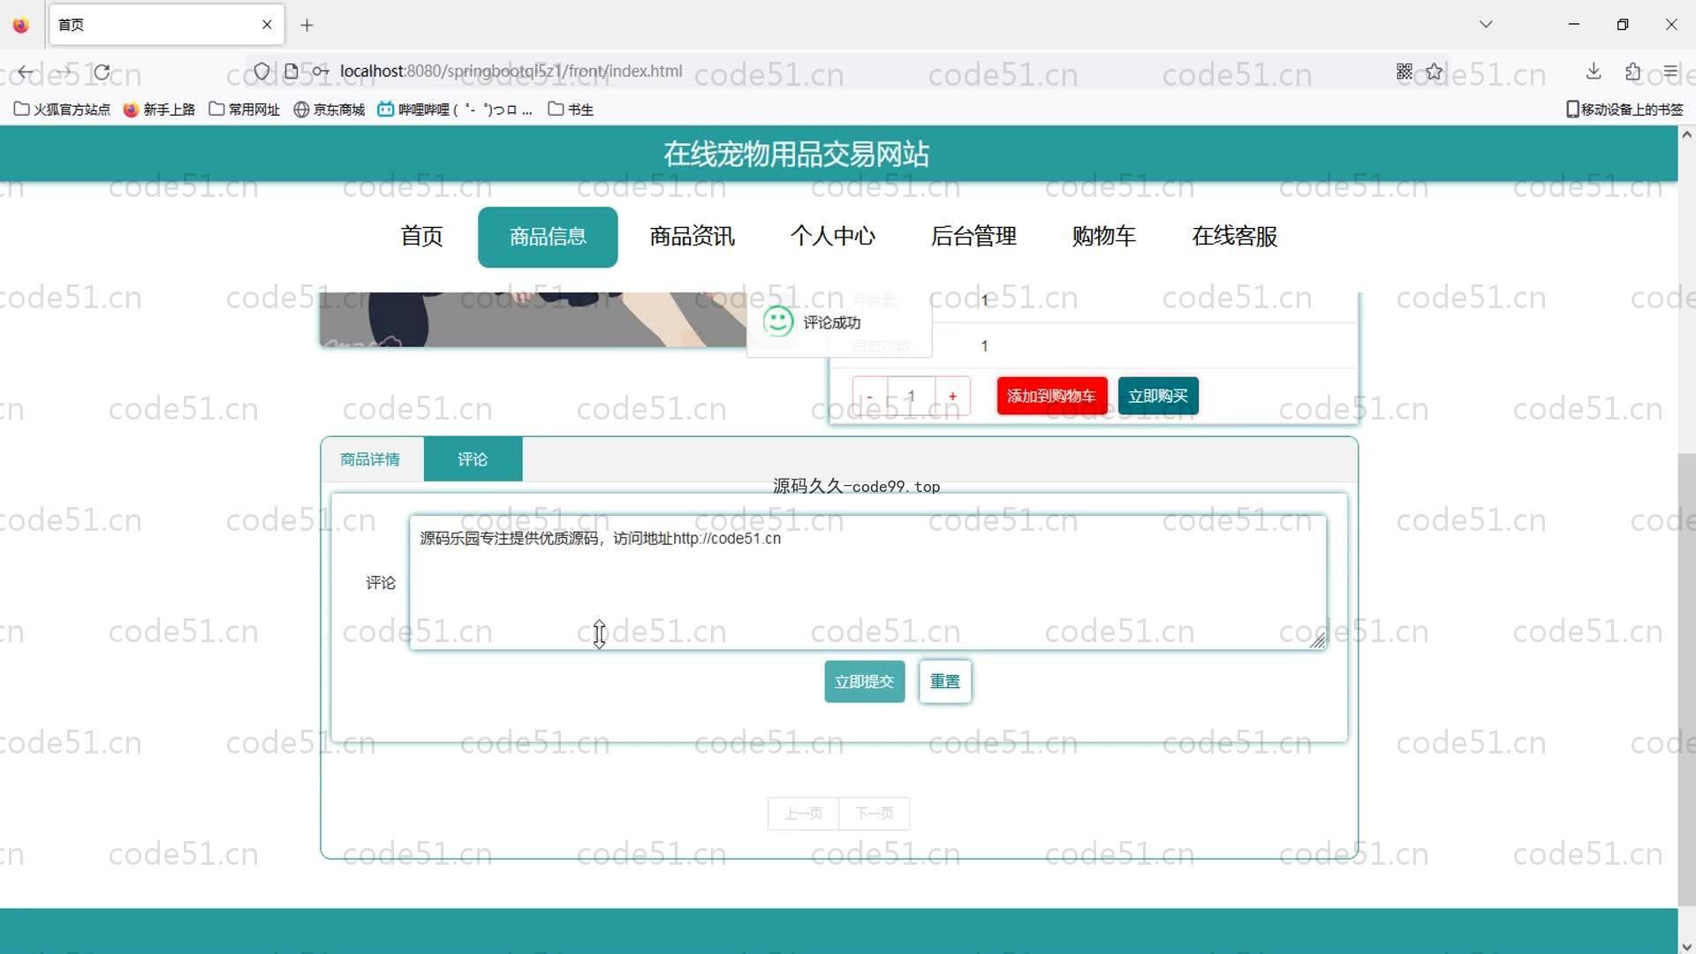Open the extensions puzzle icon
Image resolution: width=1696 pixels, height=954 pixels.
point(1632,71)
